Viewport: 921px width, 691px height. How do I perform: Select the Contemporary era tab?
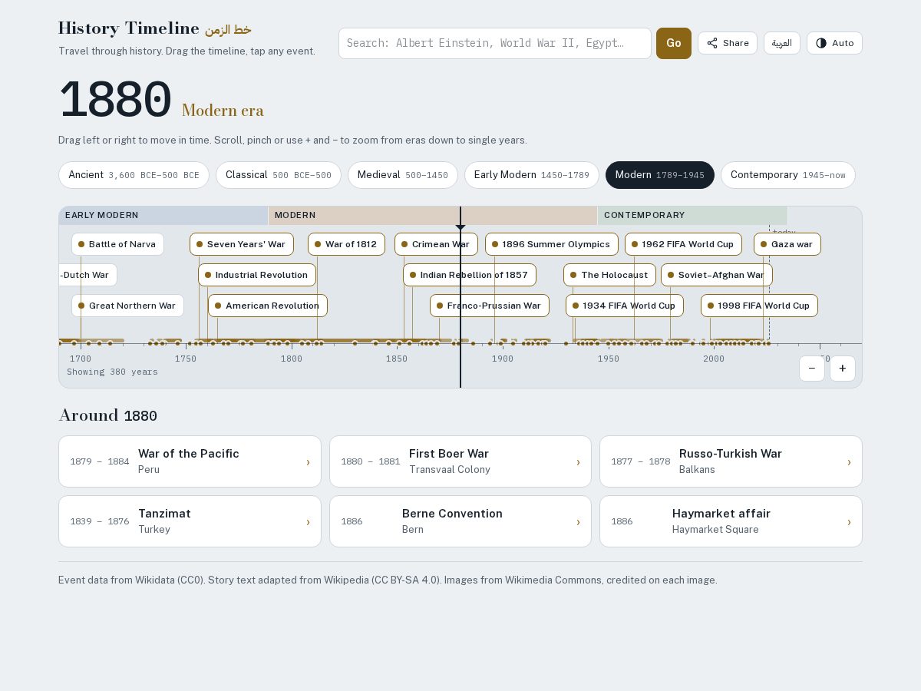pyautogui.click(x=788, y=175)
